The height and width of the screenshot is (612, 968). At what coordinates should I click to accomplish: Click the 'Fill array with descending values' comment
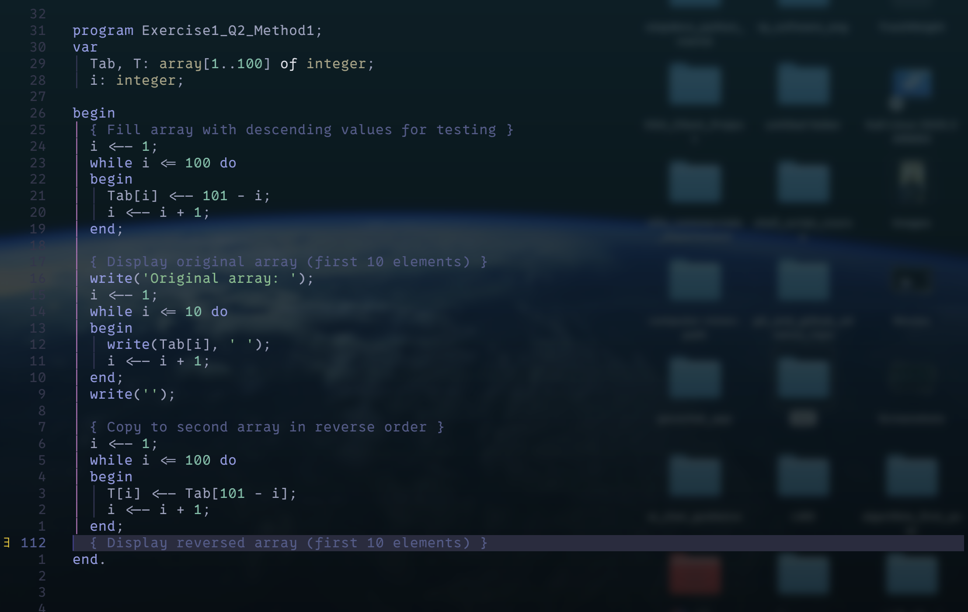click(301, 130)
